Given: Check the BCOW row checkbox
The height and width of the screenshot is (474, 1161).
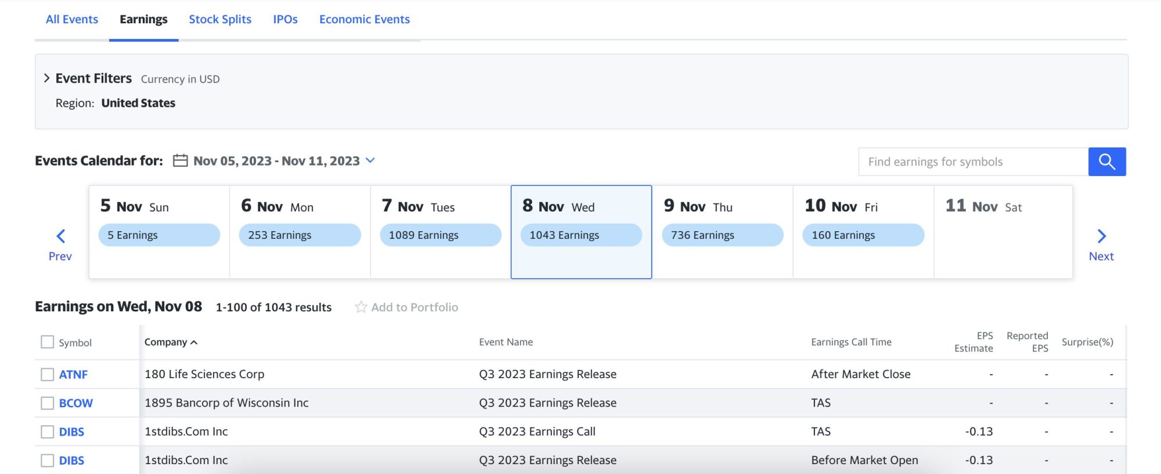Looking at the screenshot, I should pos(48,403).
